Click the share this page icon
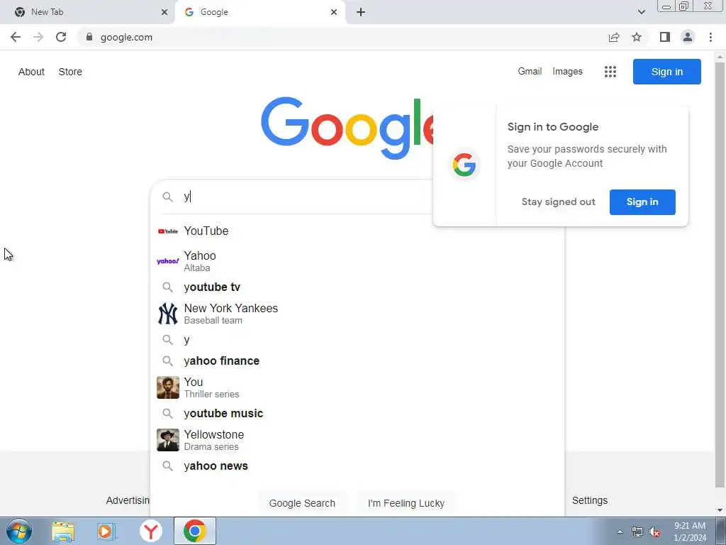Image resolution: width=726 pixels, height=545 pixels. pos(614,37)
